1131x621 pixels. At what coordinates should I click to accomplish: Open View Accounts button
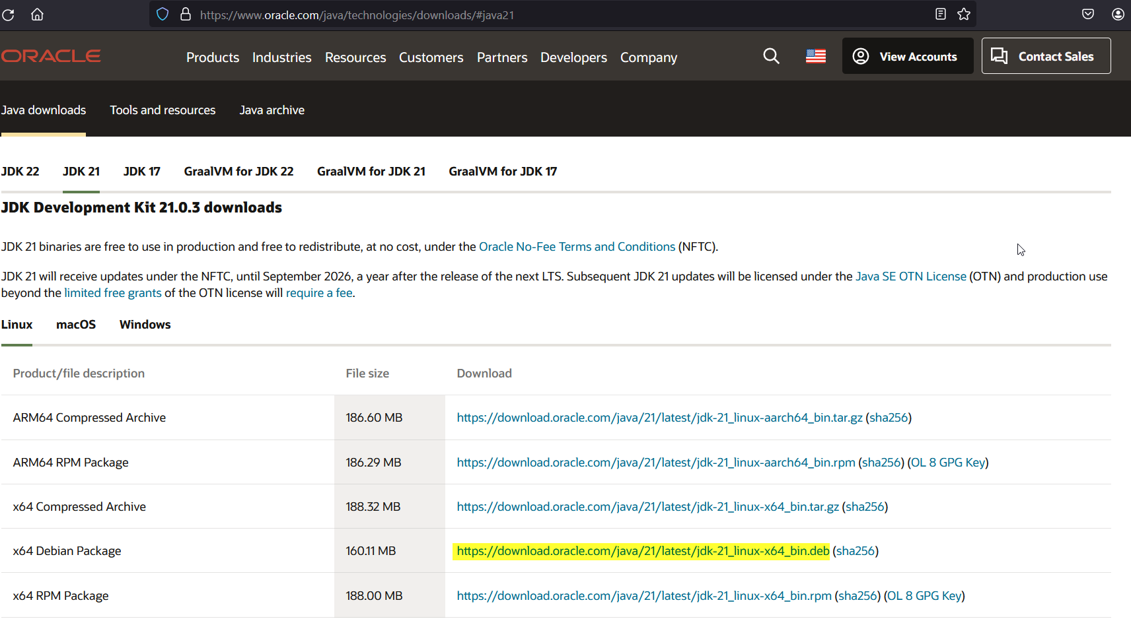(x=908, y=56)
